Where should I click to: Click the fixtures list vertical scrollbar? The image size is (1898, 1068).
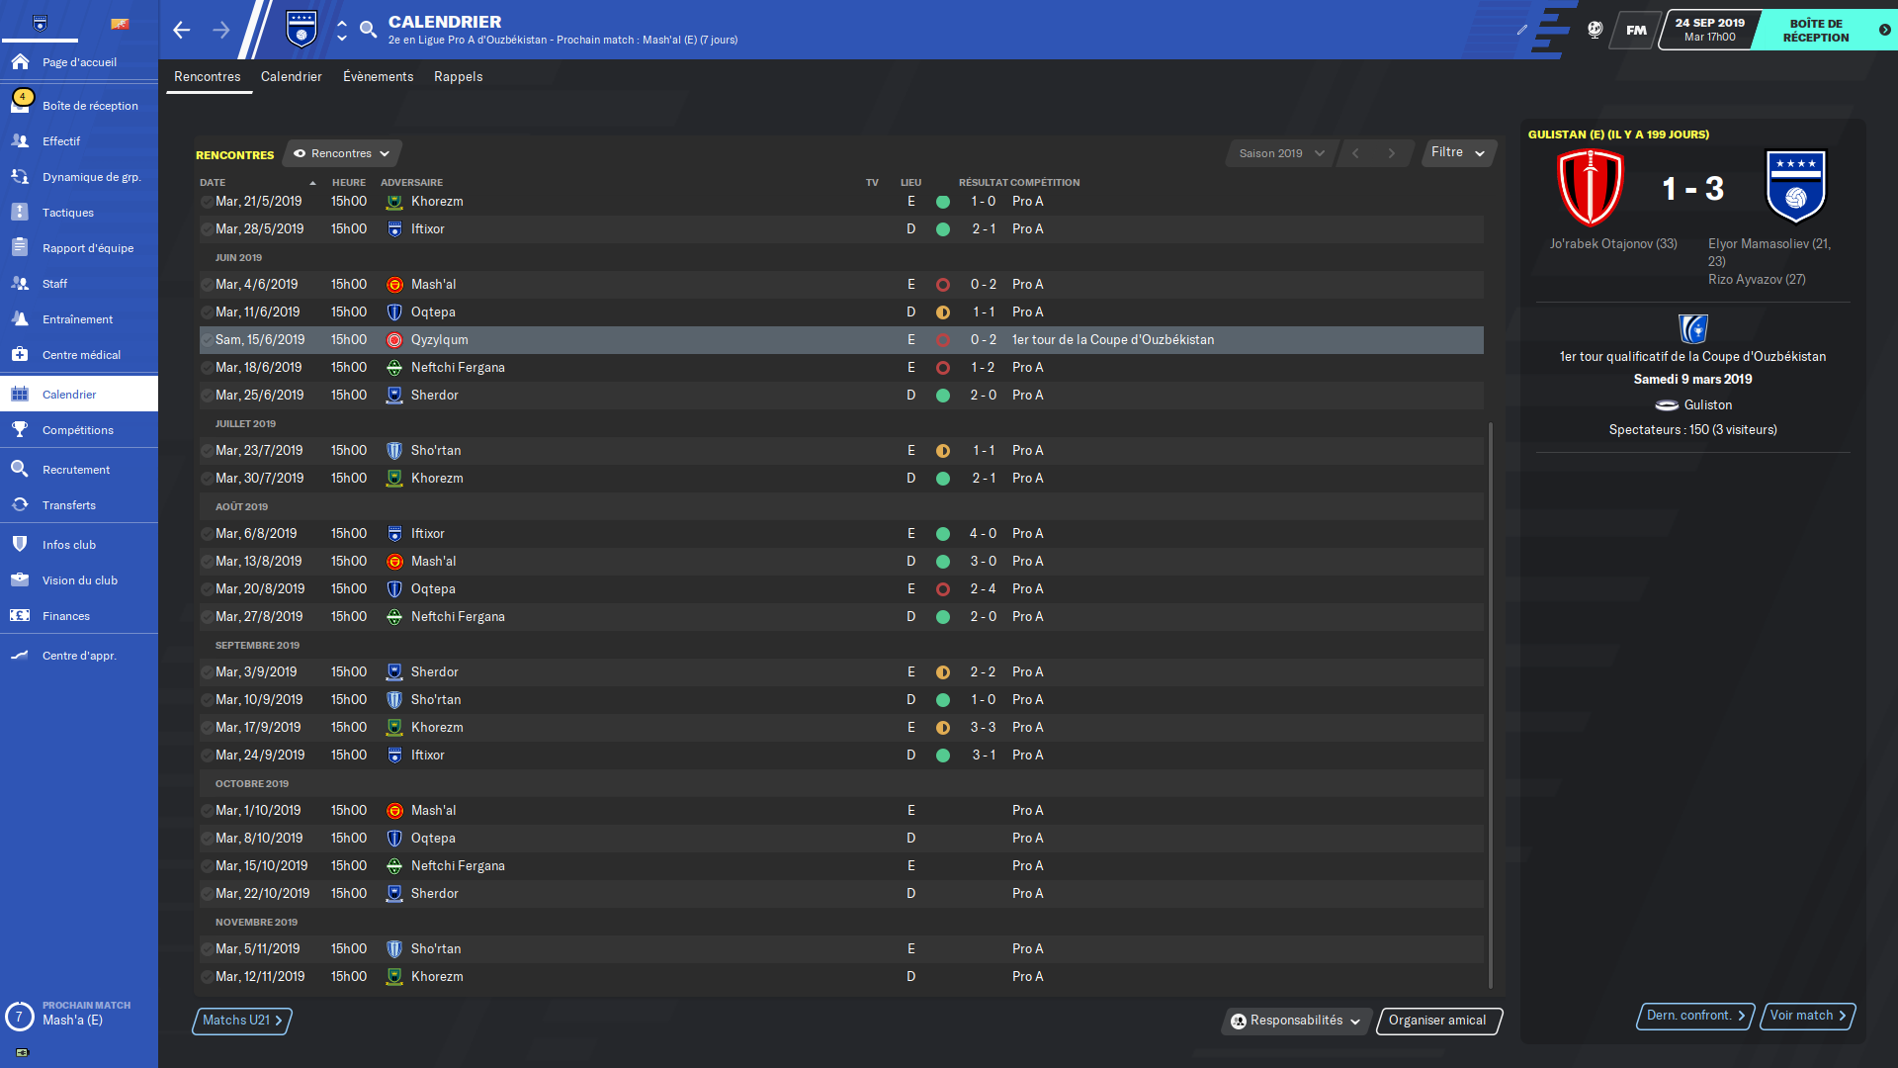click(x=1490, y=702)
